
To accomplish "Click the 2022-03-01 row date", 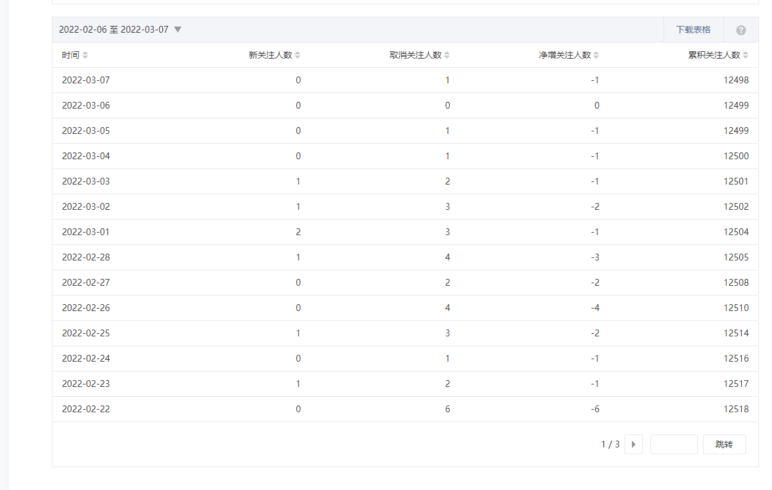I will (86, 232).
